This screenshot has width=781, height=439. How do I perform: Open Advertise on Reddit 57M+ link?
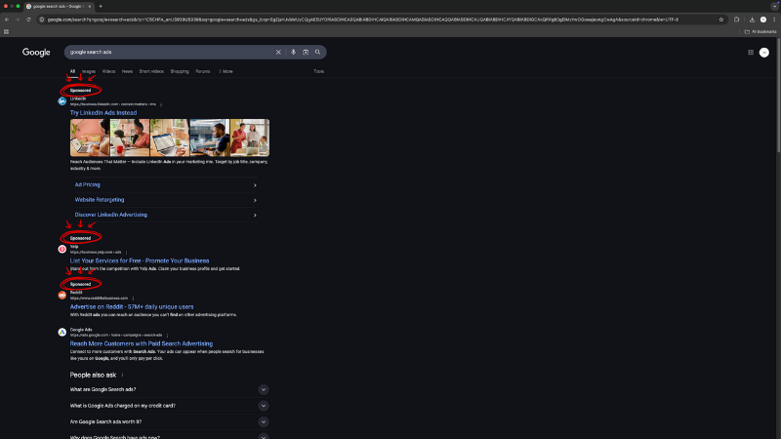pyautogui.click(x=132, y=307)
